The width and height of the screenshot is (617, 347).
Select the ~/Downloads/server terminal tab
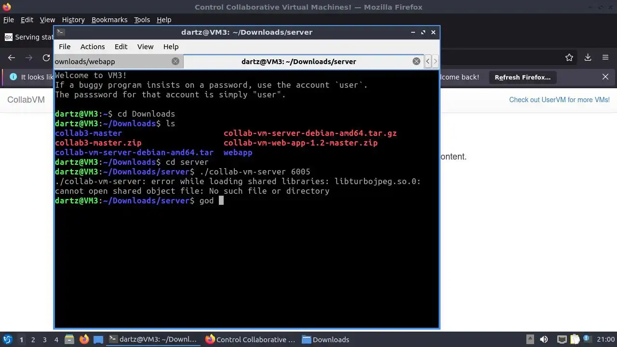pyautogui.click(x=304, y=61)
